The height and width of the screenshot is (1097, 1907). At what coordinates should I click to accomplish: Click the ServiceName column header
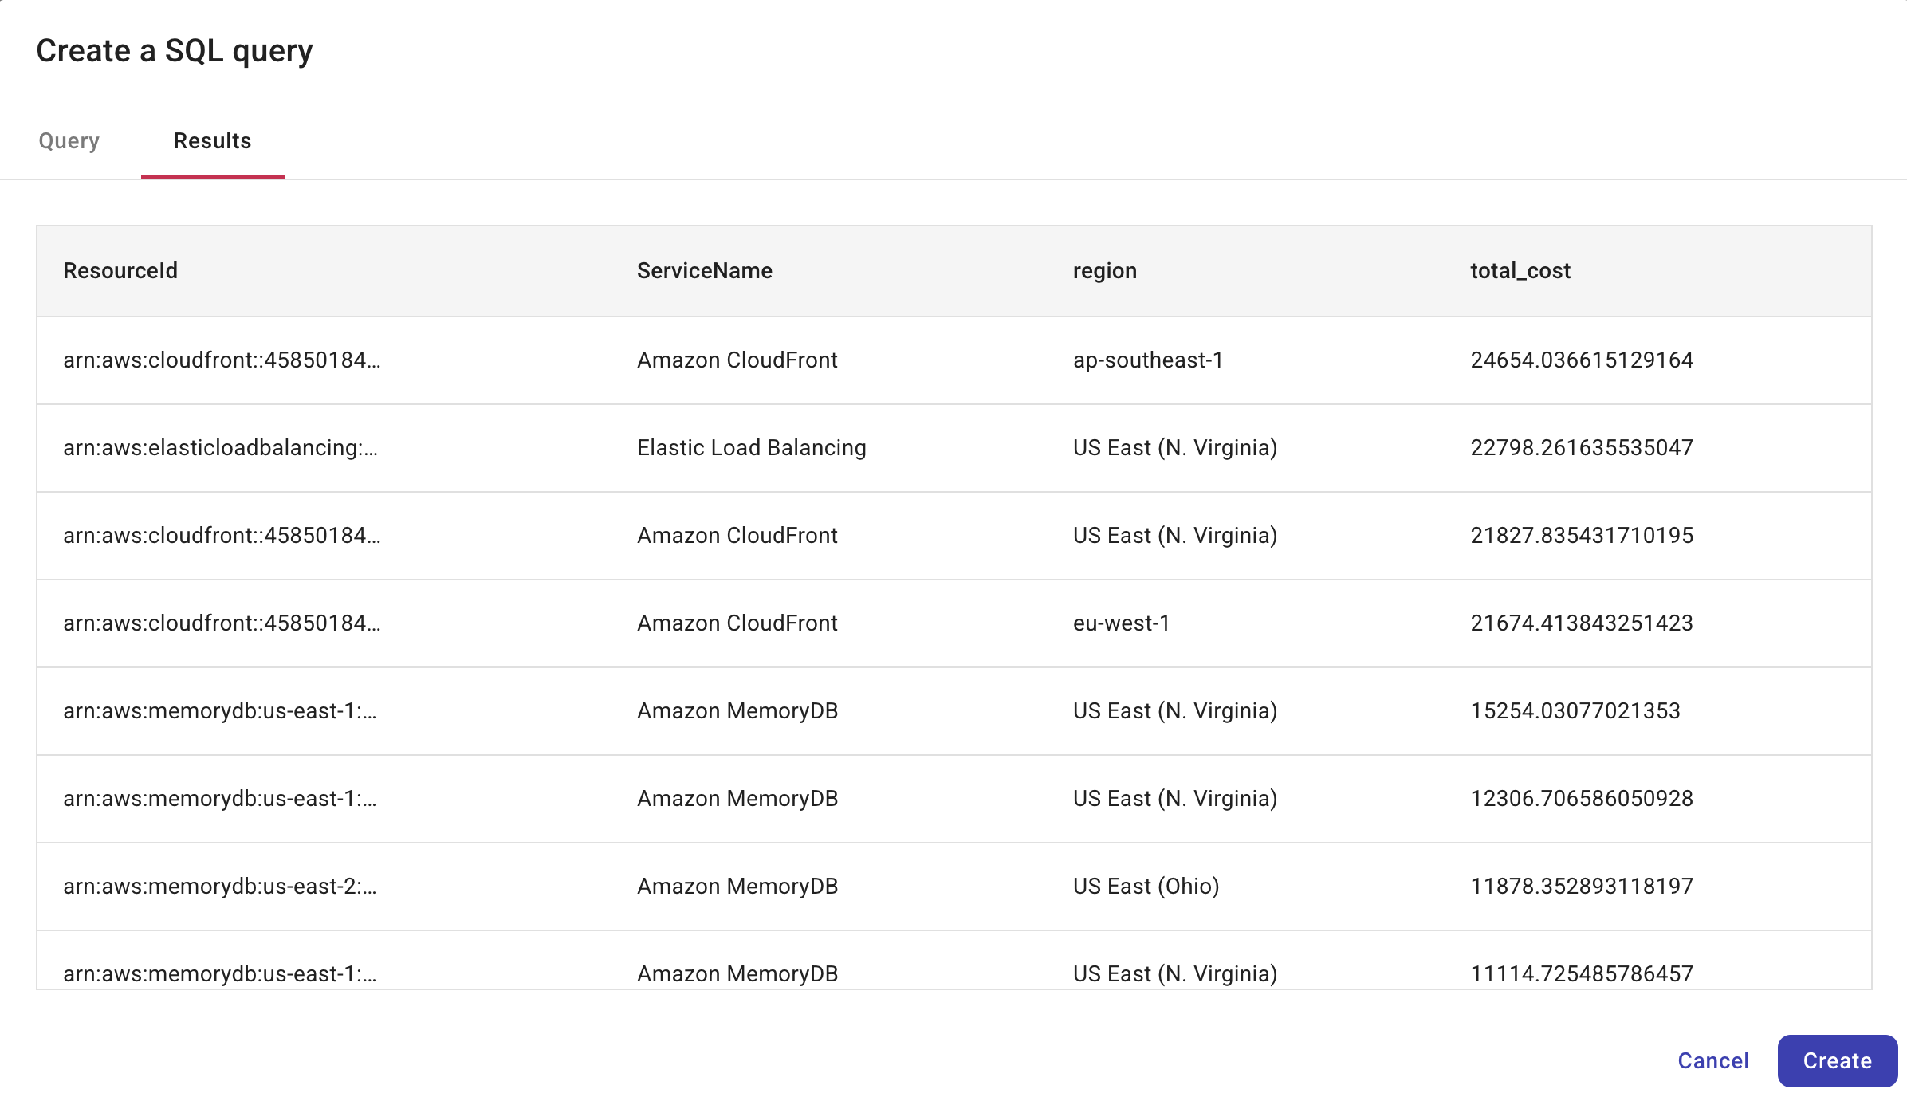point(704,271)
